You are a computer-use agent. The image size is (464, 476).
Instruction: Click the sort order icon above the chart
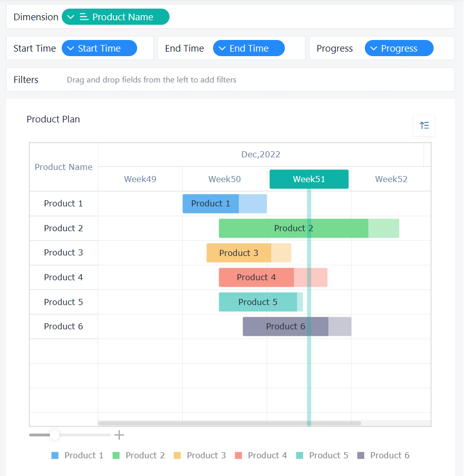424,125
